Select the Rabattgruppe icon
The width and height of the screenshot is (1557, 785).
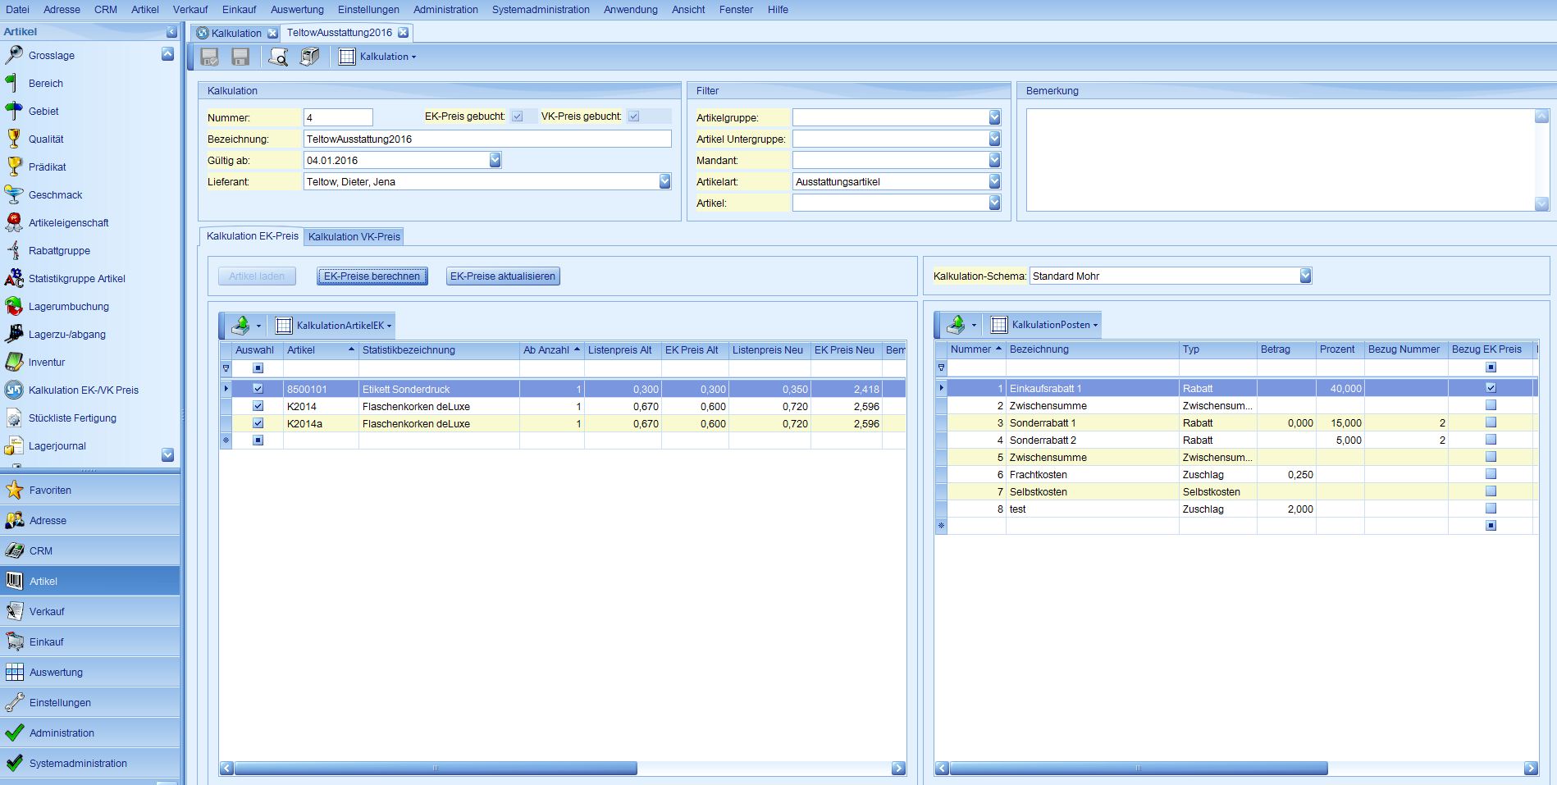tap(14, 251)
